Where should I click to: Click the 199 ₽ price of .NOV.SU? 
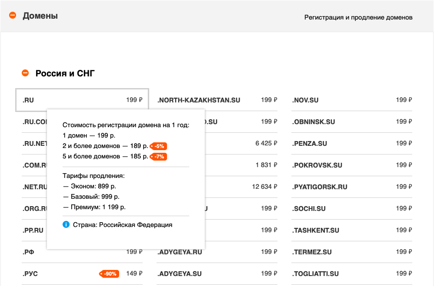click(404, 100)
